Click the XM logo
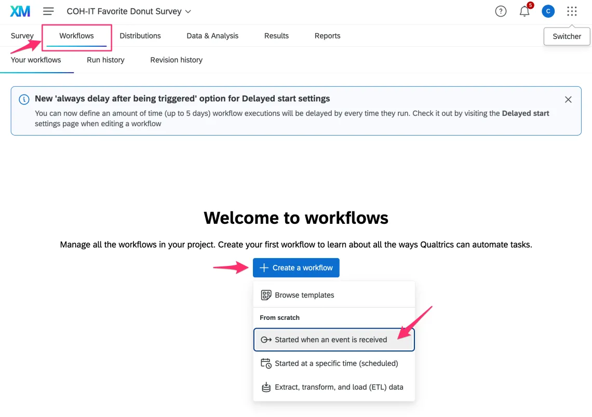 20,11
